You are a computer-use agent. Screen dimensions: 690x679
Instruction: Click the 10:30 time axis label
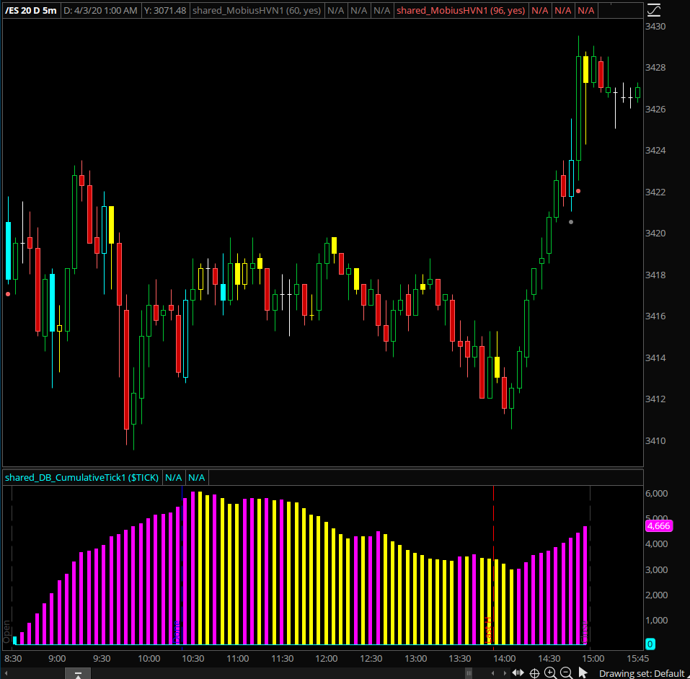click(x=193, y=658)
